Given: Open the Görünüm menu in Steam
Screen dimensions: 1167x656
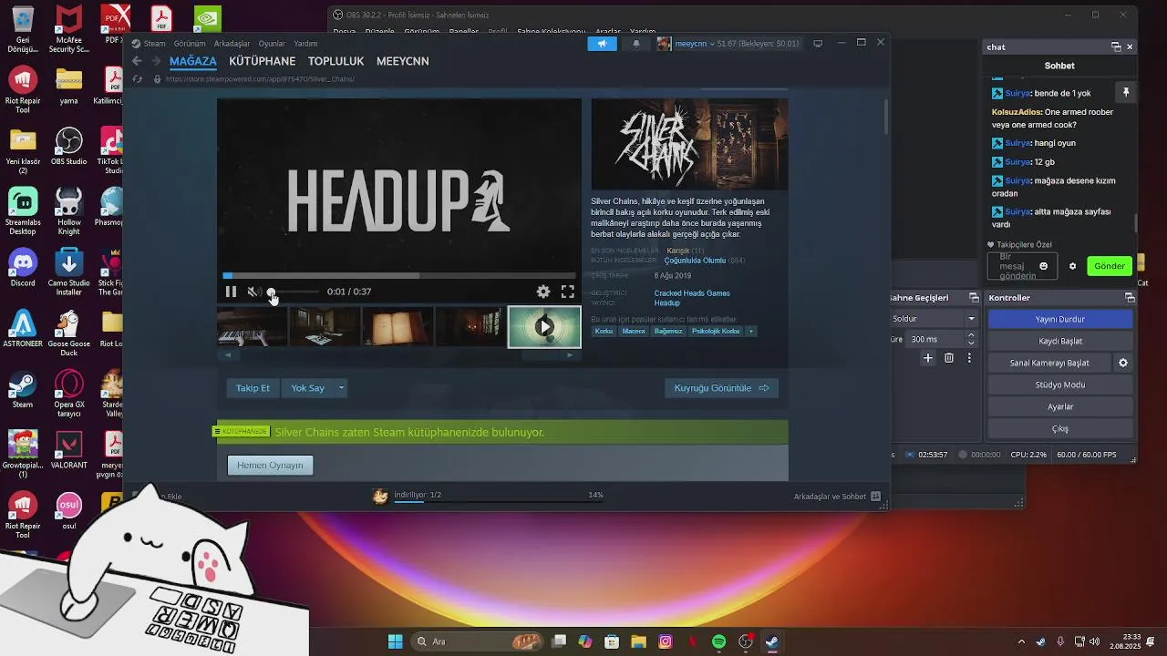Looking at the screenshot, I should click(x=190, y=43).
